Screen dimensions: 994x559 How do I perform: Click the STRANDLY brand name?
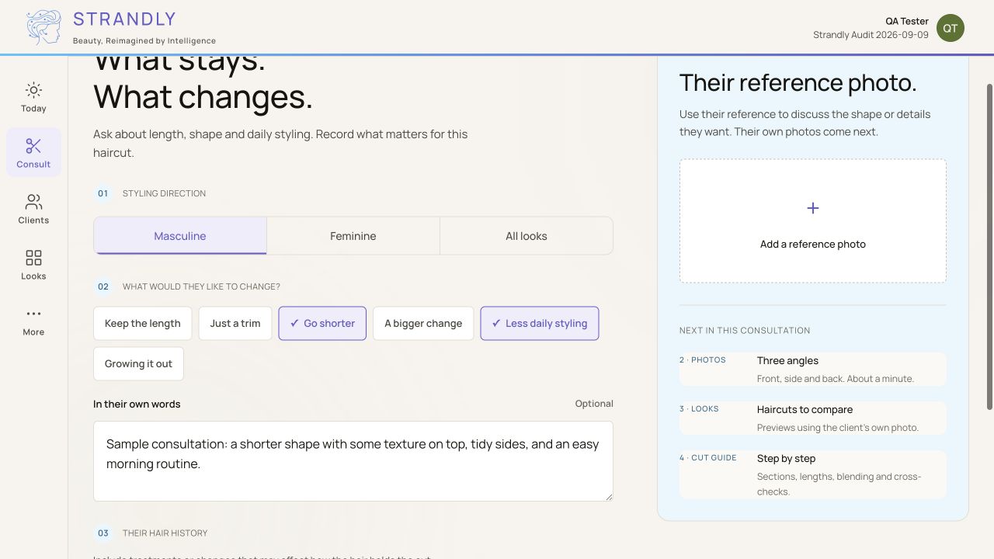click(x=124, y=19)
